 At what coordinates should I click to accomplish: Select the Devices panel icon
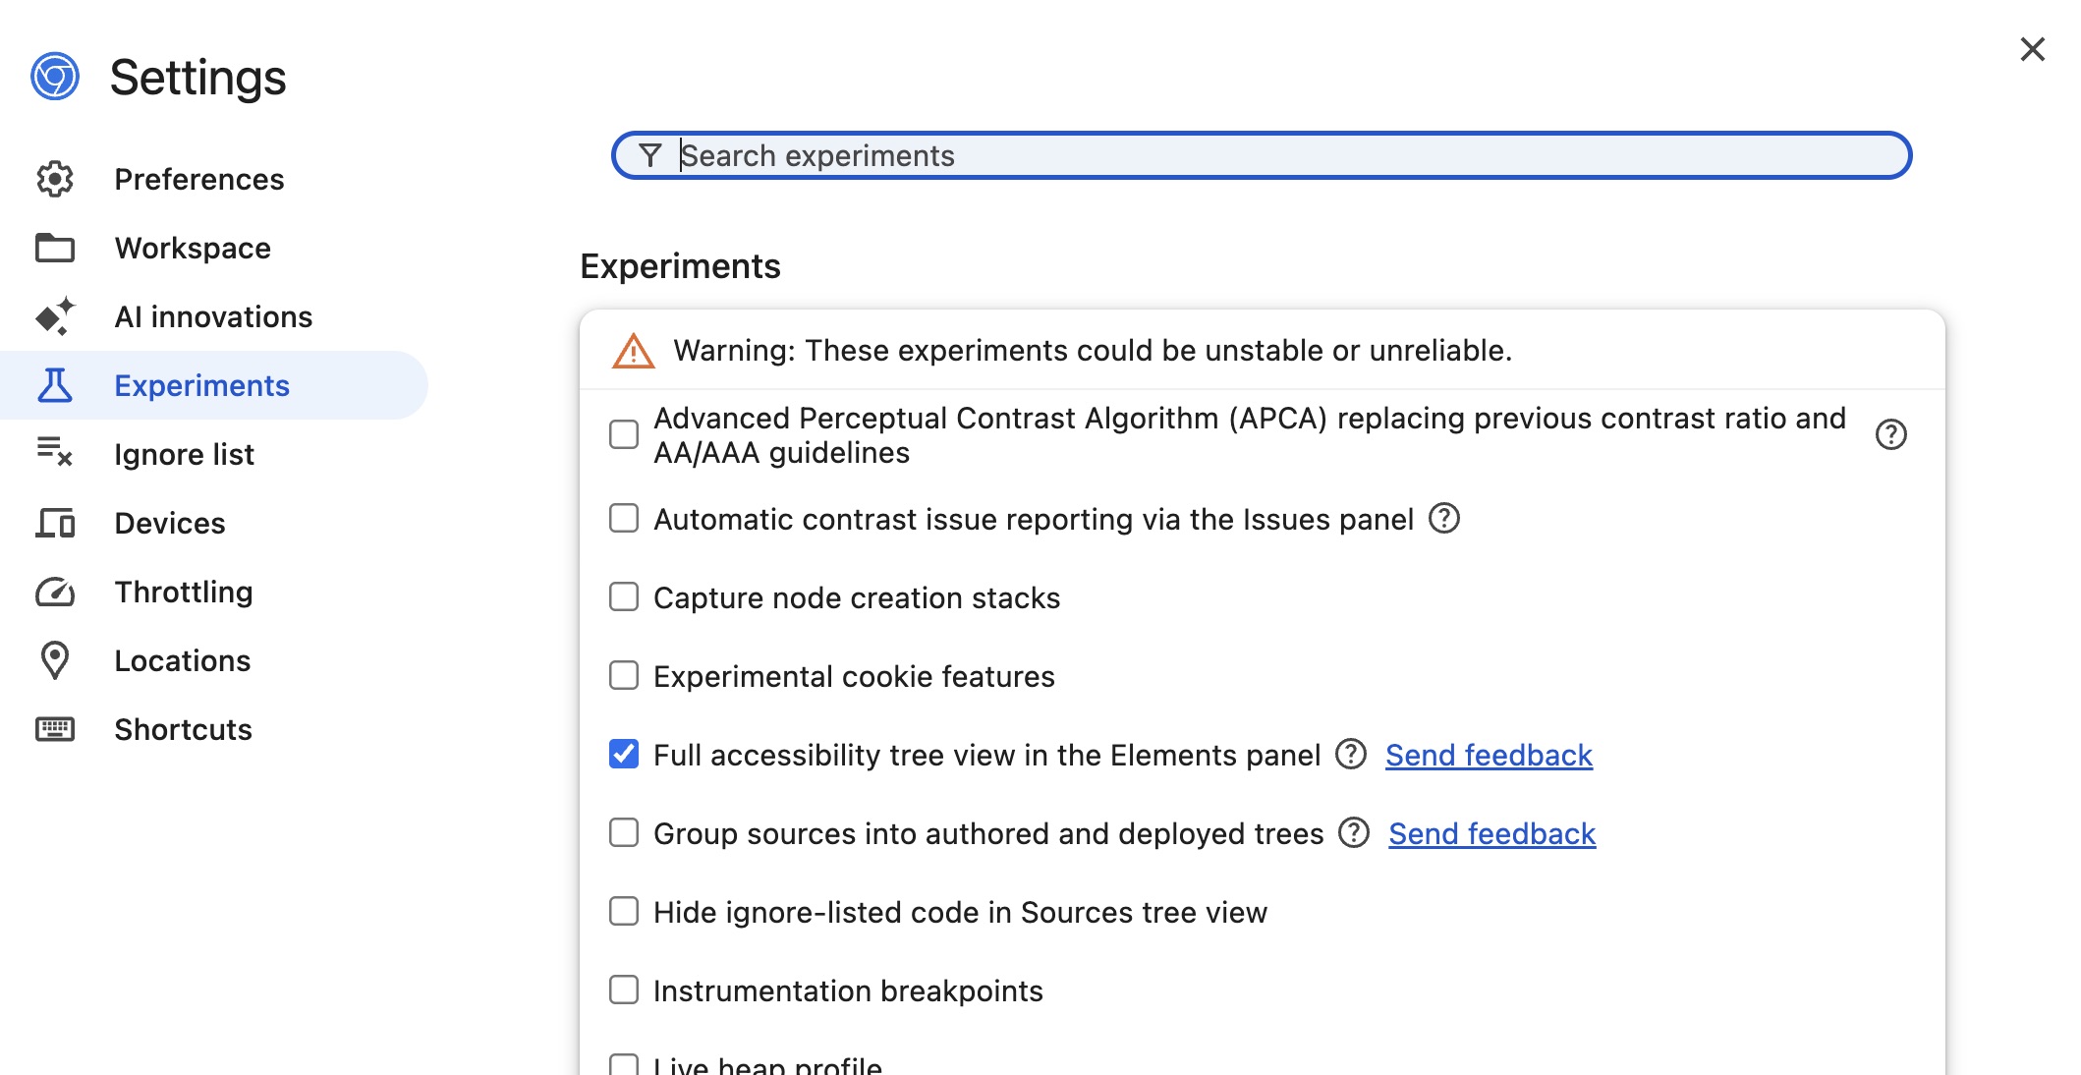(x=56, y=523)
